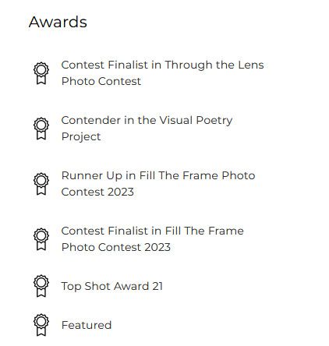Click the words Through the Lens
This screenshot has height=346, width=329.
pos(214,65)
